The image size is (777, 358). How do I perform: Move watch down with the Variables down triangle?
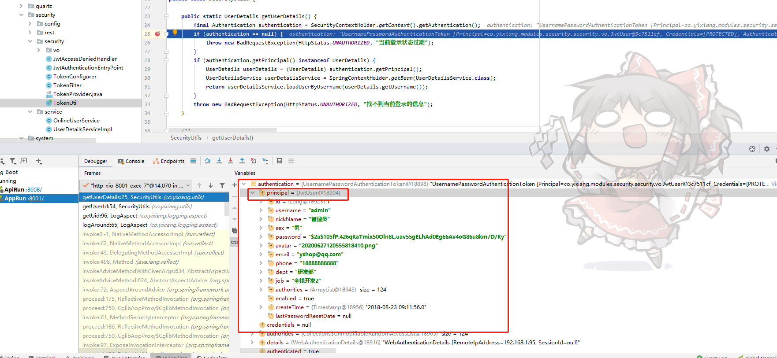coord(235,219)
